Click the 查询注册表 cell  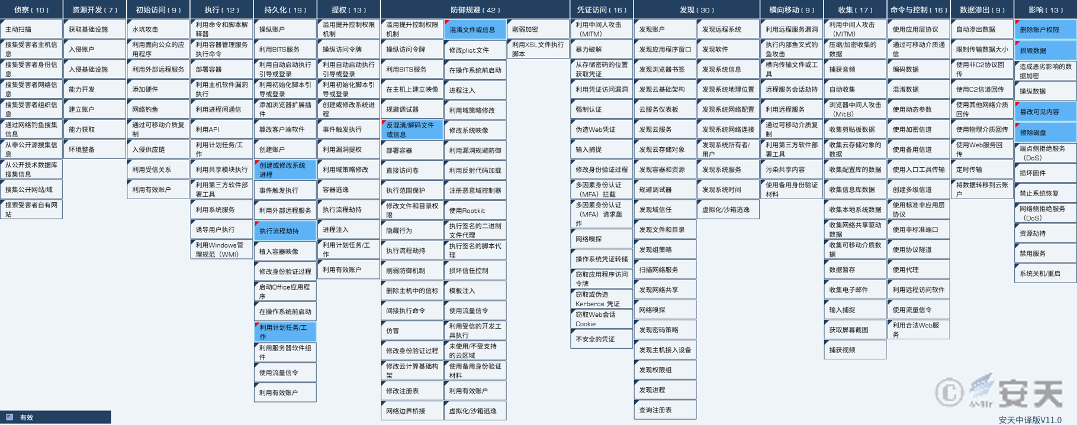pyautogui.click(x=665, y=410)
